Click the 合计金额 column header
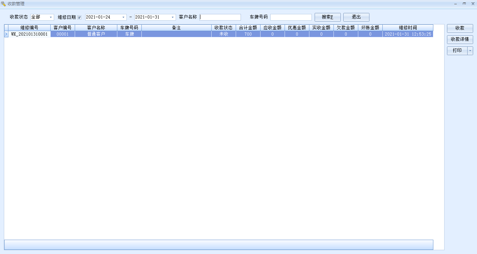This screenshot has width=477, height=254. [248, 28]
